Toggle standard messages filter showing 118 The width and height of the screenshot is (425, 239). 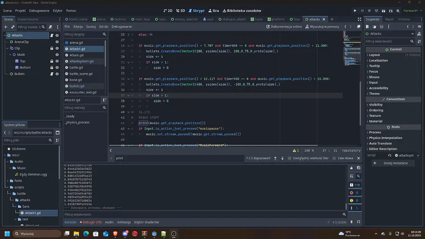(x=355, y=185)
